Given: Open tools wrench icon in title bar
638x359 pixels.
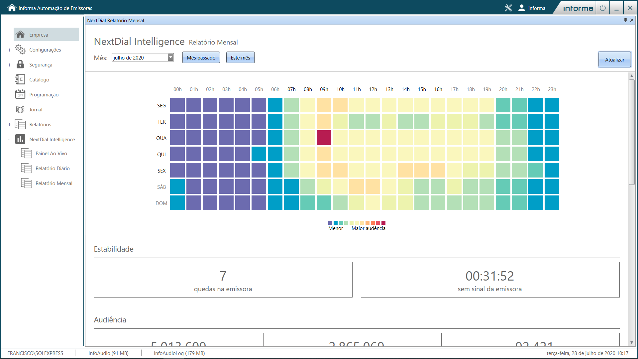Looking at the screenshot, I should pyautogui.click(x=508, y=8).
